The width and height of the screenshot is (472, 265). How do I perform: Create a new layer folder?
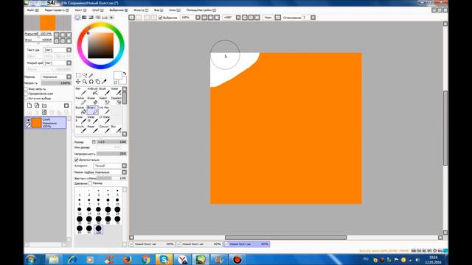(x=44, y=105)
